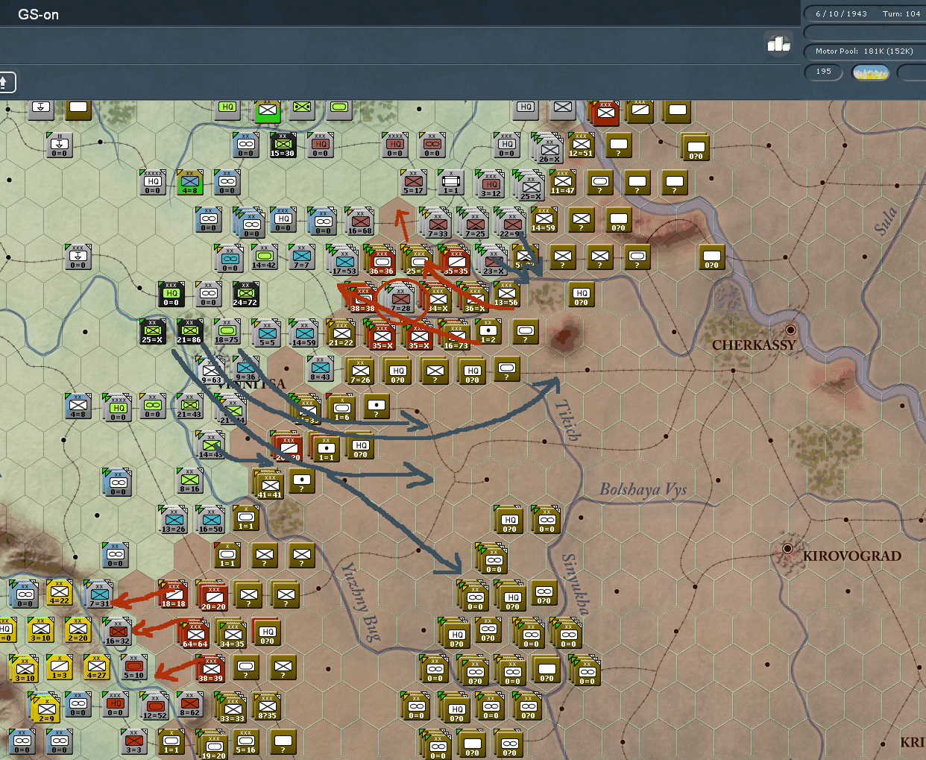This screenshot has width=926, height=760.
Task: Open the bar chart statistics icon
Action: 779,44
